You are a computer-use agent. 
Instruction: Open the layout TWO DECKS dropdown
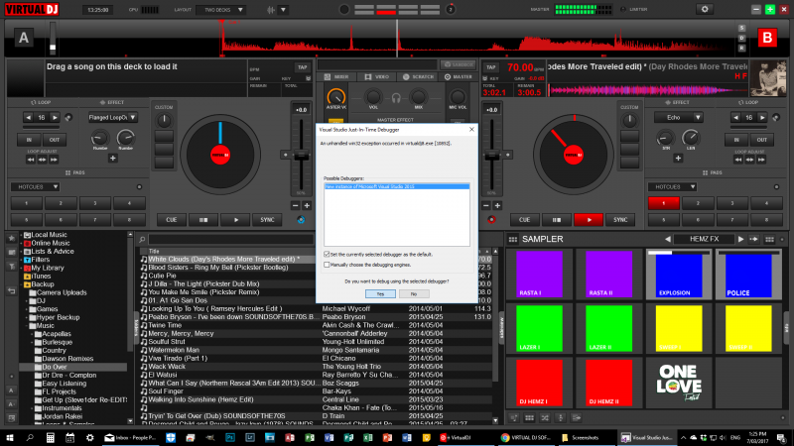pyautogui.click(x=221, y=10)
